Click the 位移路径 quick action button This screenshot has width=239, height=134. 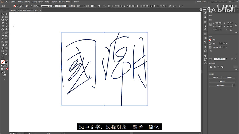(x=216, y=78)
